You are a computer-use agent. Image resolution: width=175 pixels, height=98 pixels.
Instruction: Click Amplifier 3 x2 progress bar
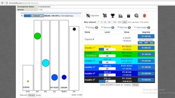tap(107, 62)
